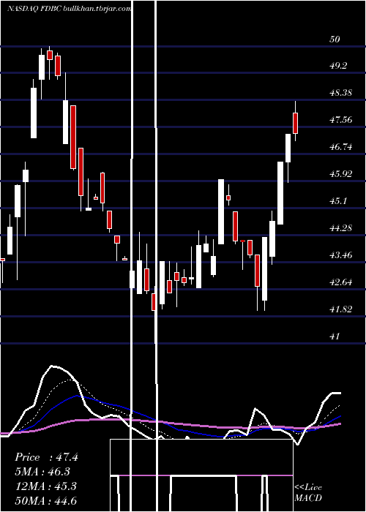Click the 41.82 price axis label
Image resolution: width=366 pixels, height=512 pixels.
341,309
